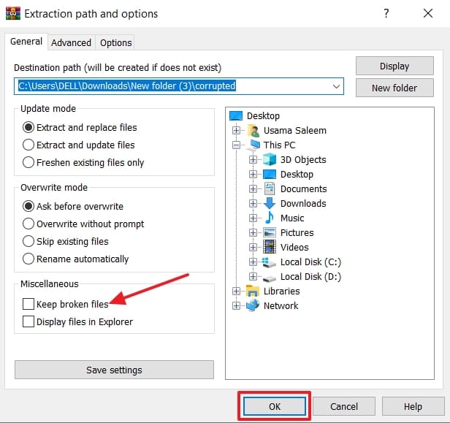The width and height of the screenshot is (450, 423).
Task: Click the Music note icon
Action: (x=270, y=218)
